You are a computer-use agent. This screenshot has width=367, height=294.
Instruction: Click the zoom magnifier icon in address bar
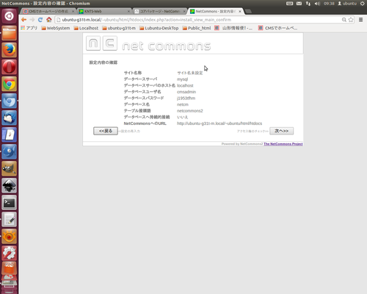point(344,20)
